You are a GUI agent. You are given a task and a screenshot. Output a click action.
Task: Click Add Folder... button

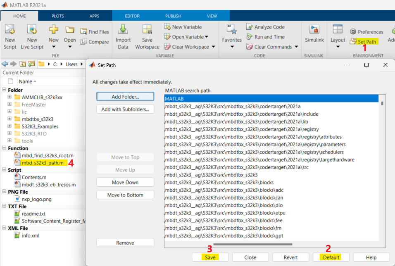[125, 97]
